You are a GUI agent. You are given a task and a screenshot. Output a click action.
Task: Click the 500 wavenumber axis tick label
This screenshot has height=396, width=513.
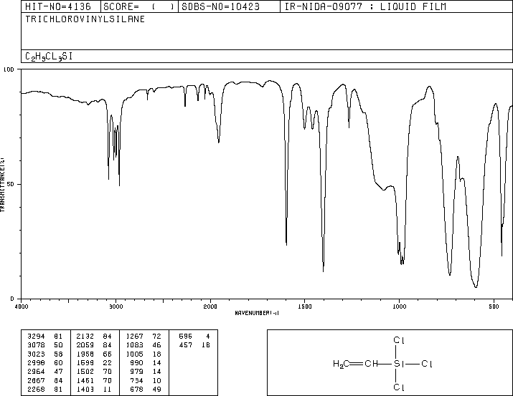pyautogui.click(x=494, y=306)
